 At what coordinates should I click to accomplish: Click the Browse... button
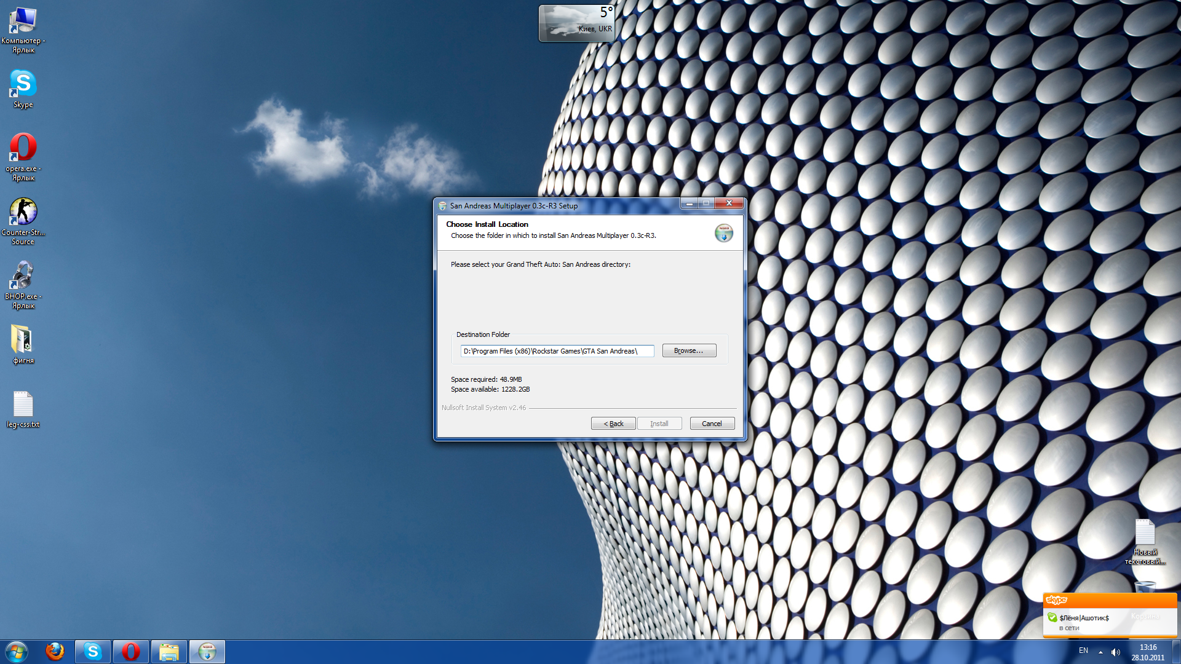click(x=688, y=350)
